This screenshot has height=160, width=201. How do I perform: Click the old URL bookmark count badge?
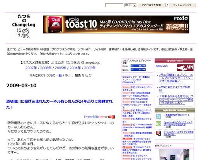coord(138,66)
